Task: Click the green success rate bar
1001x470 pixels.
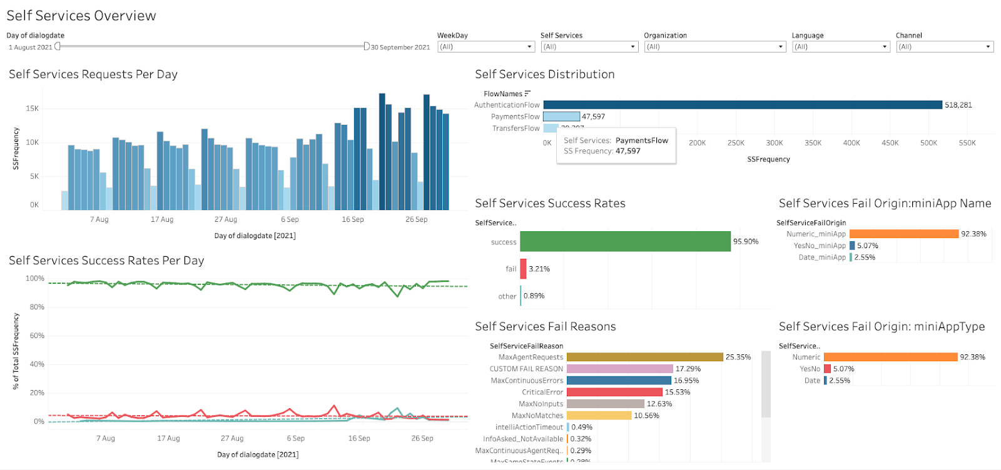Action: click(625, 242)
